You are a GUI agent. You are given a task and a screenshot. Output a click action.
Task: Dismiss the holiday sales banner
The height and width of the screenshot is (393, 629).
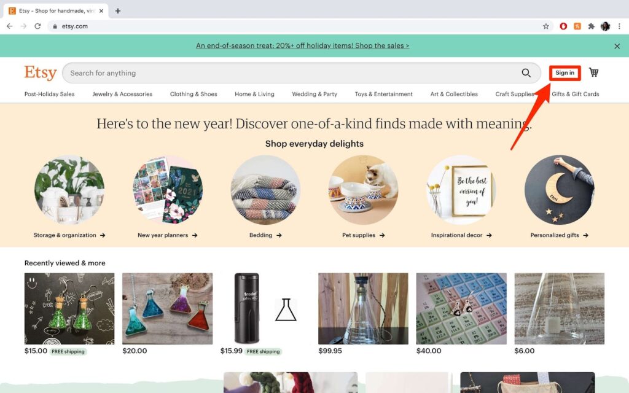[x=617, y=46]
